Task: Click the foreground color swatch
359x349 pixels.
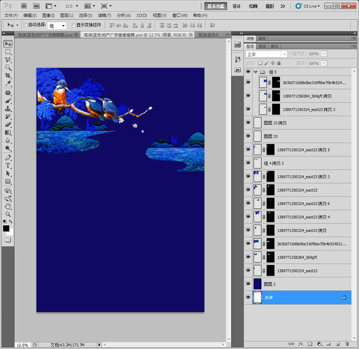Action: click(6, 228)
